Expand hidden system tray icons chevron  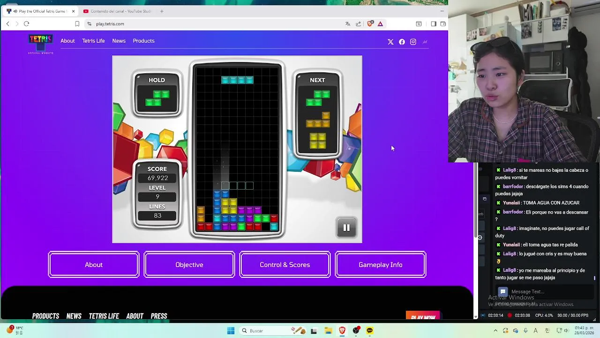(495, 330)
